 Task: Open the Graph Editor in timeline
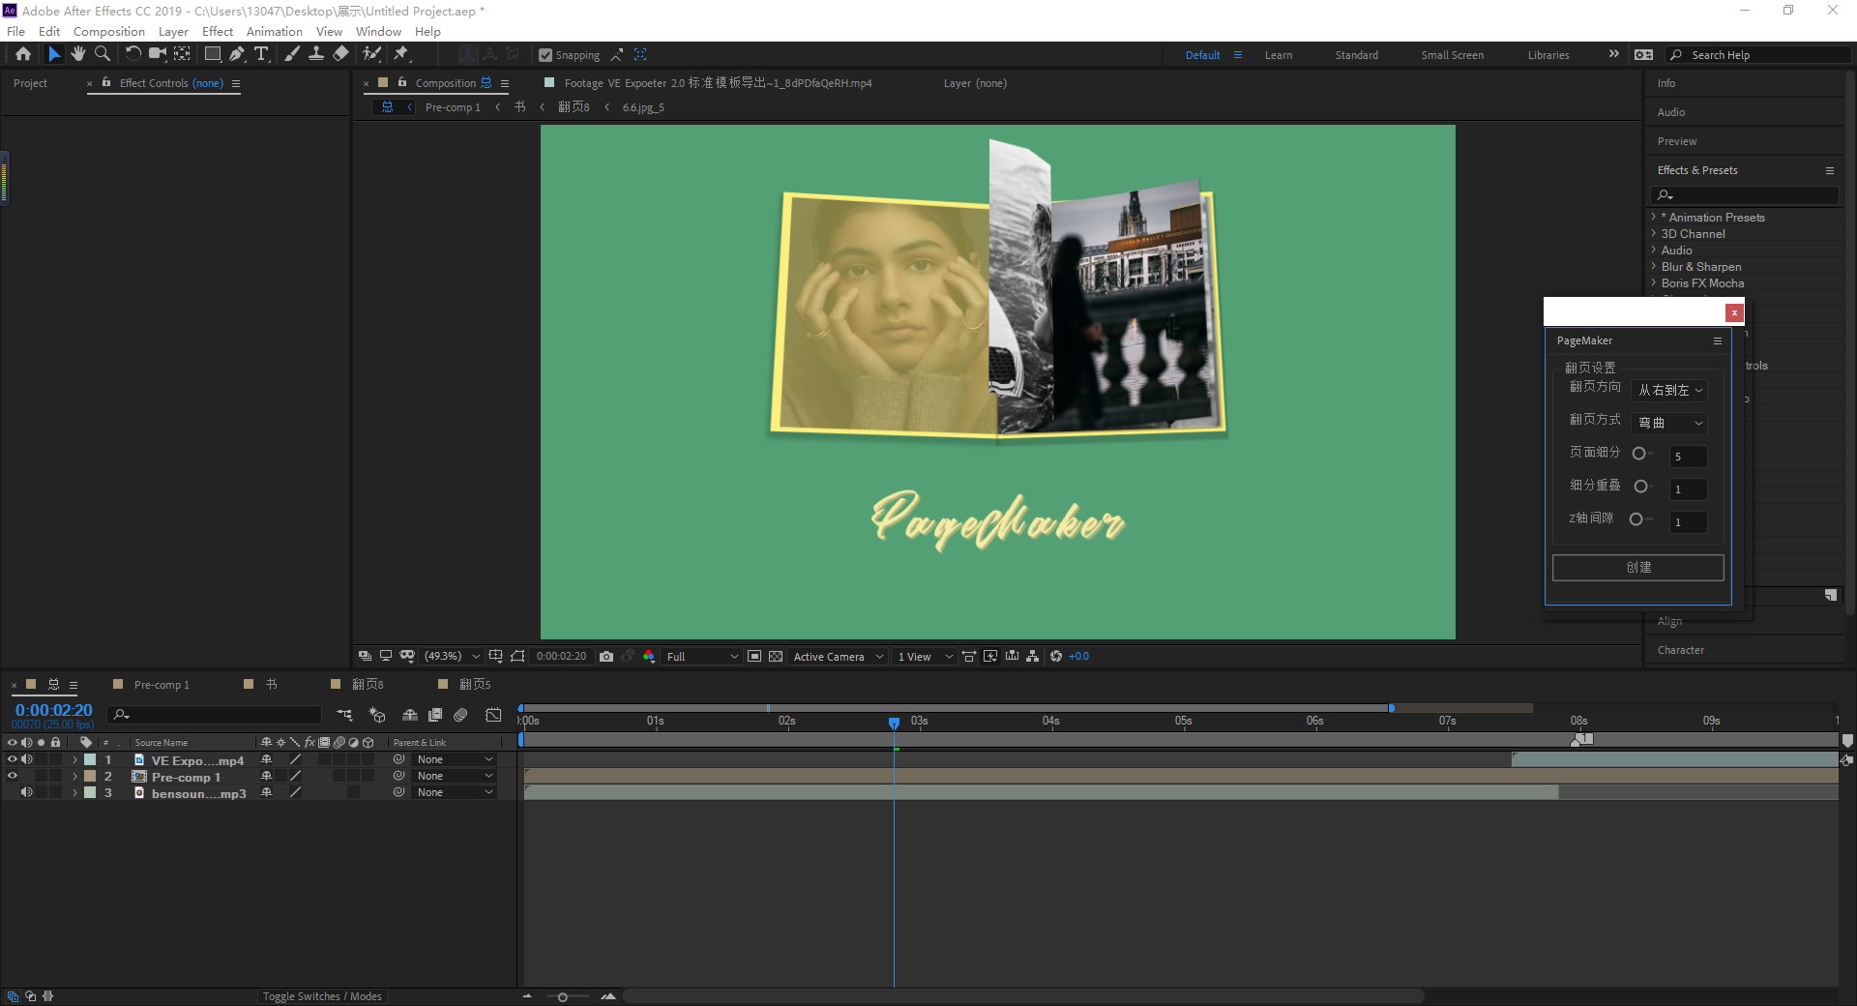pyautogui.click(x=493, y=715)
